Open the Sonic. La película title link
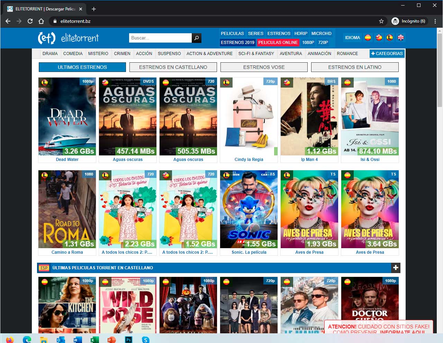The height and width of the screenshot is (343, 443). 249,252
